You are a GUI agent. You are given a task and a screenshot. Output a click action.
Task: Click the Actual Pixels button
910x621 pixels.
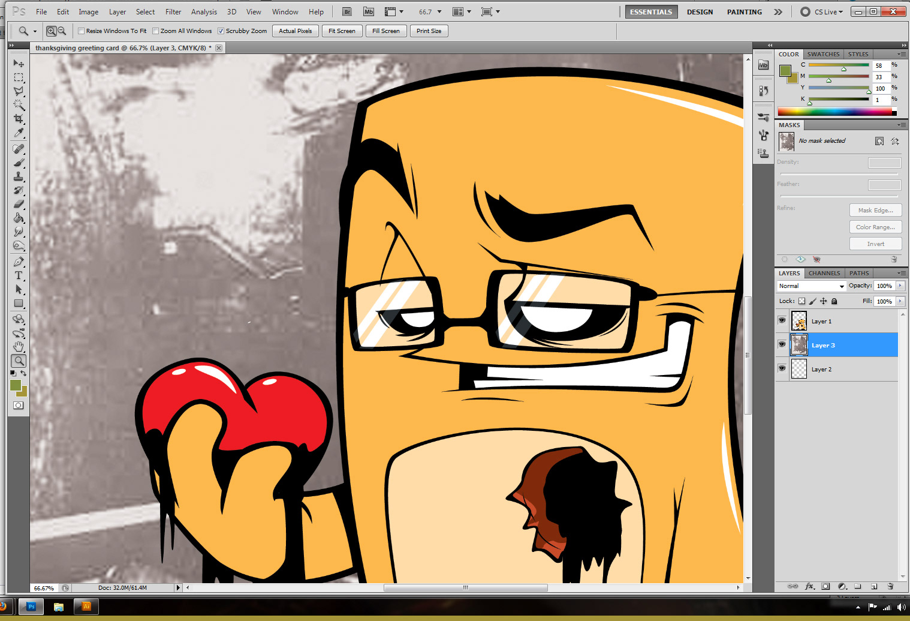(x=295, y=31)
